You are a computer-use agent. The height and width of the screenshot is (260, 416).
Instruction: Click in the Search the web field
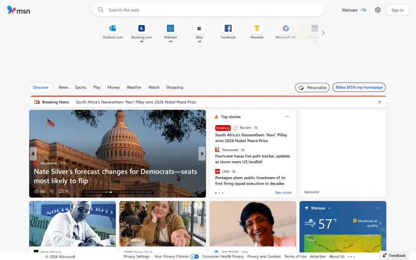coord(208,10)
